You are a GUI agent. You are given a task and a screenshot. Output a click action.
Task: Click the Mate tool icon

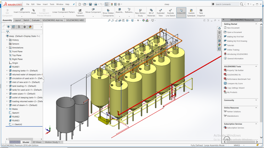point(34,10)
